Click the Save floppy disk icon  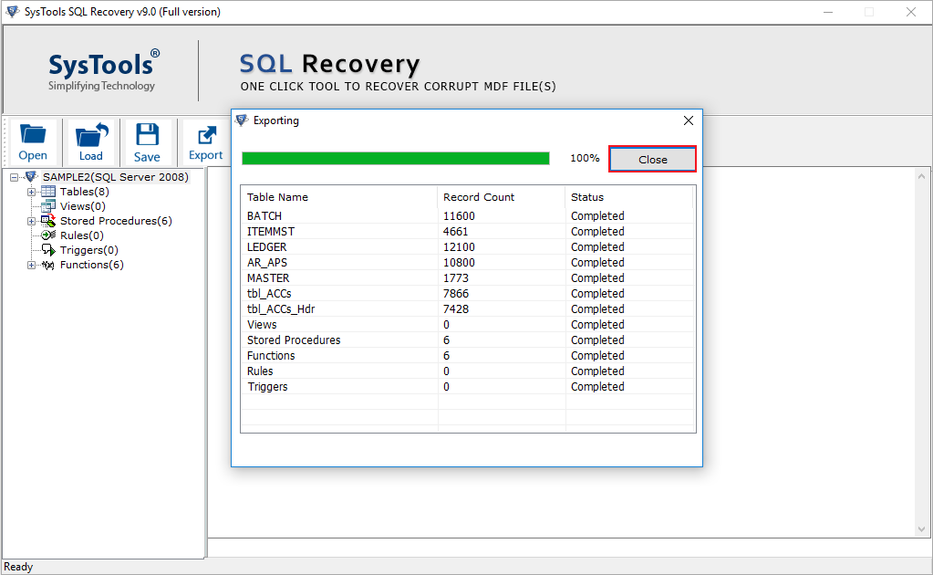pyautogui.click(x=147, y=134)
